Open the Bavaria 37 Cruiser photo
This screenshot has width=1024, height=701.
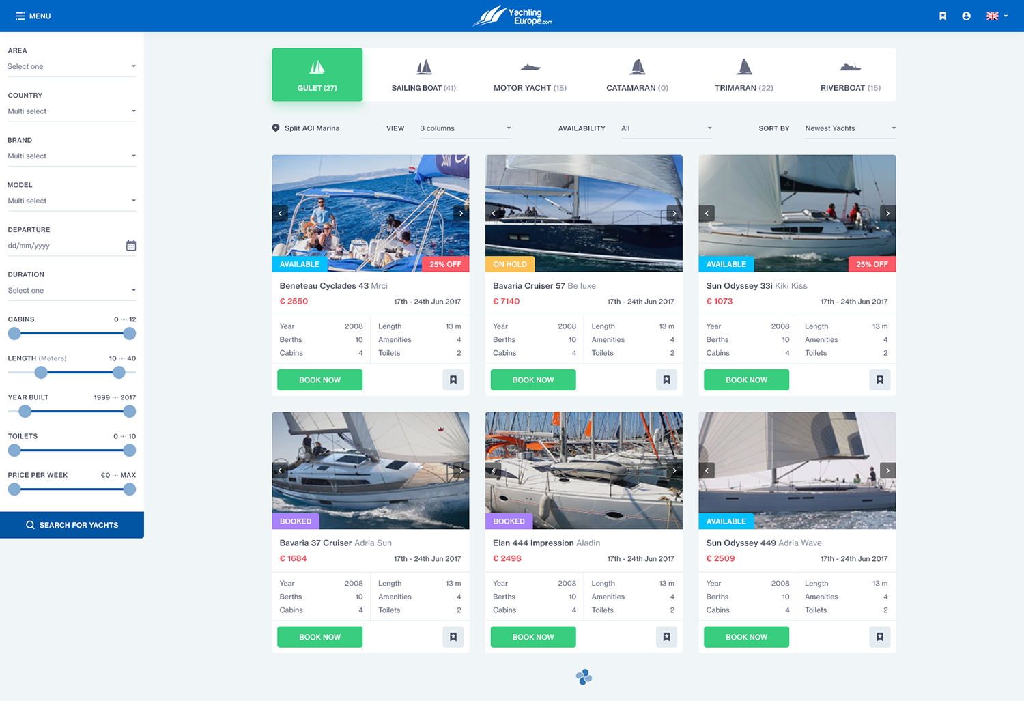371,470
